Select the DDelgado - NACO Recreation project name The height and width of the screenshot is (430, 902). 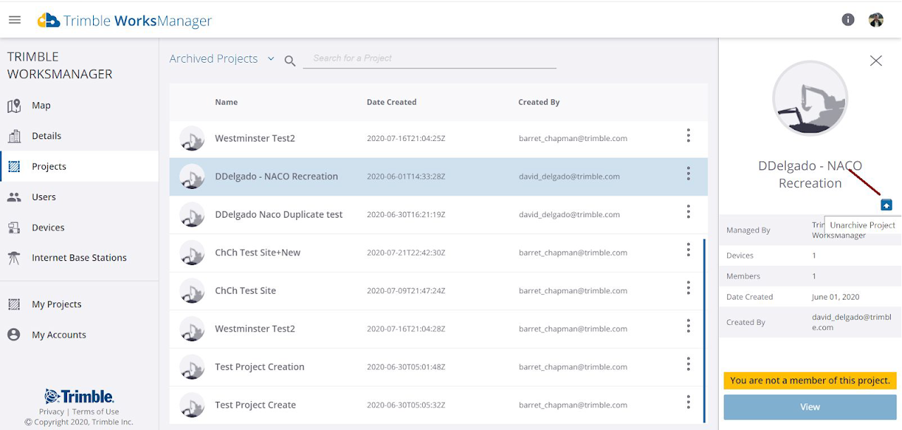[276, 176]
